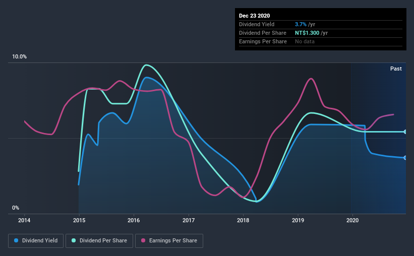This screenshot has height=256, width=414.
Task: Click the pink Earnings Per Share legend dot
Action: (143, 240)
